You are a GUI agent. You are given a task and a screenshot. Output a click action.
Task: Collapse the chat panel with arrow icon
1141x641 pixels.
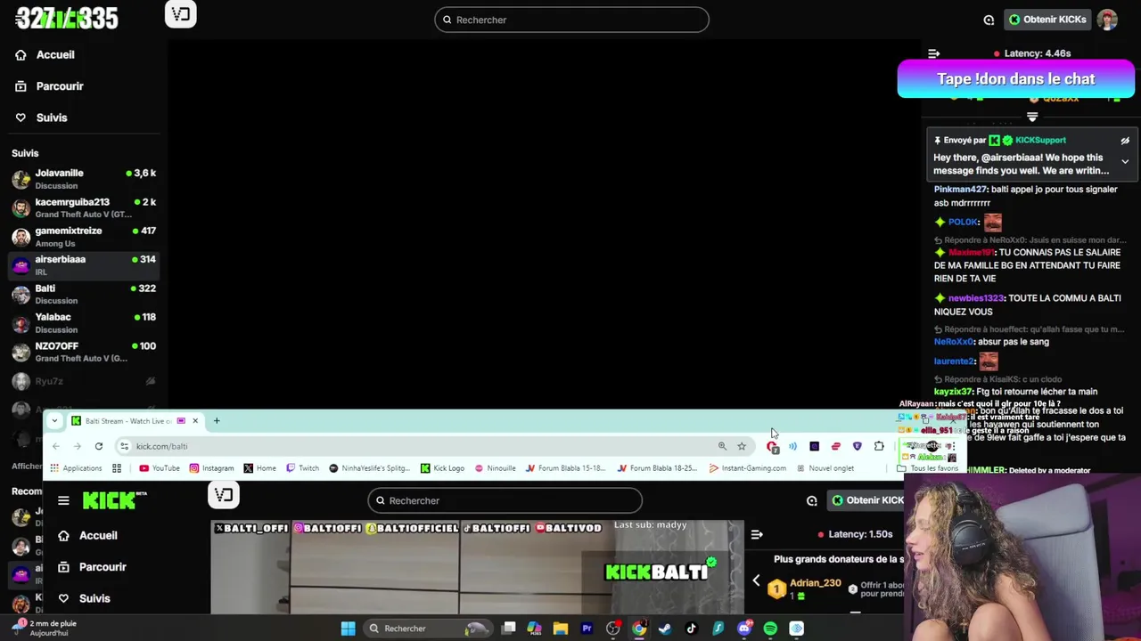933,53
